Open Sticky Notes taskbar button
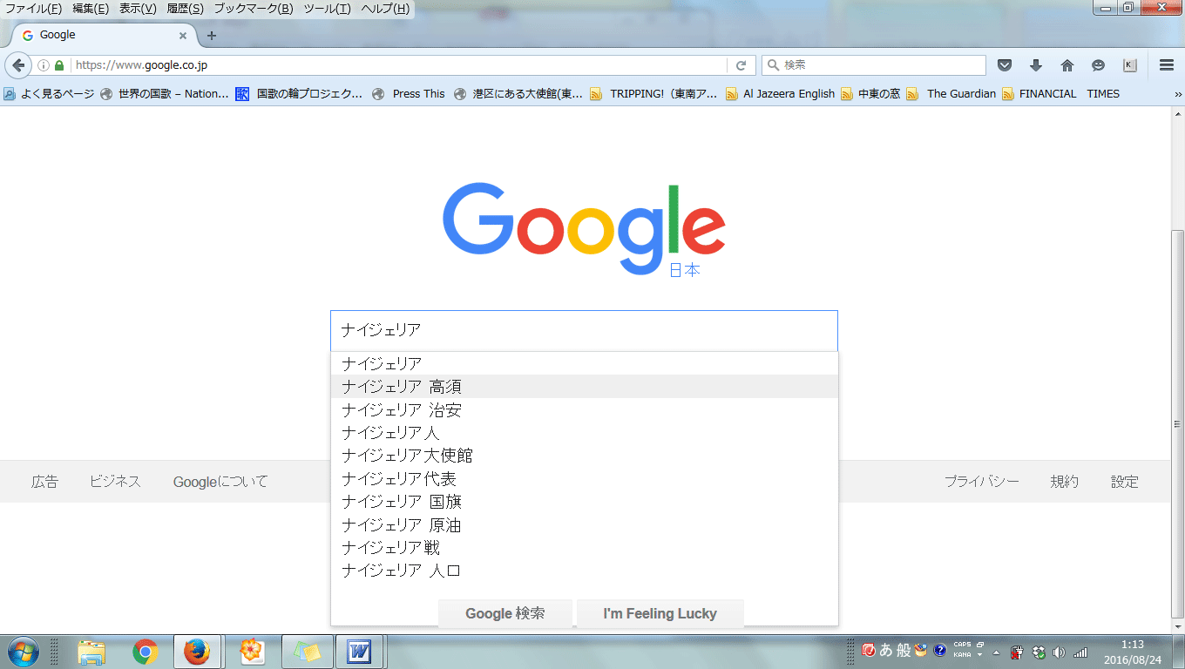Screen dimensions: 1185x669 pyautogui.click(x=307, y=652)
